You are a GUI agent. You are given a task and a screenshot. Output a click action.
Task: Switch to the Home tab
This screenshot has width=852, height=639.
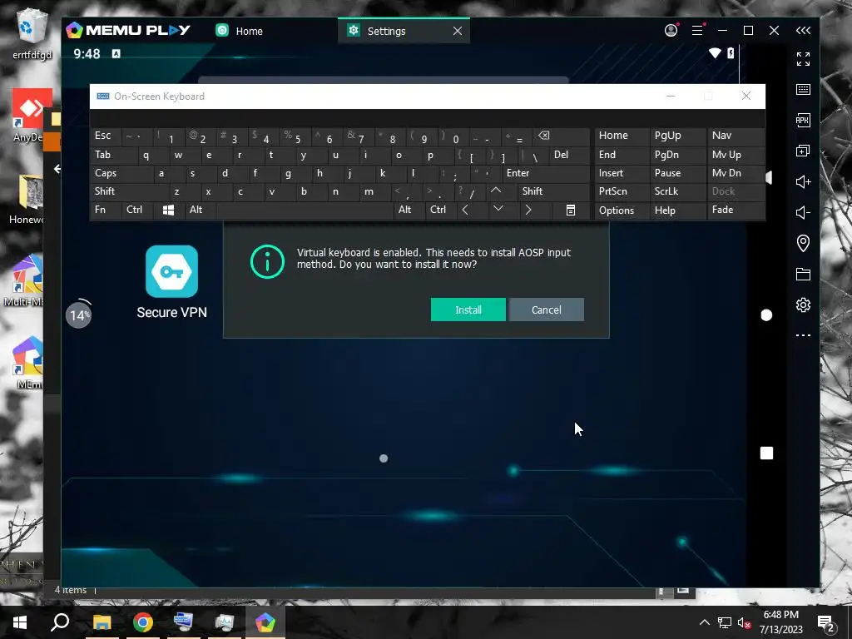pyautogui.click(x=239, y=31)
